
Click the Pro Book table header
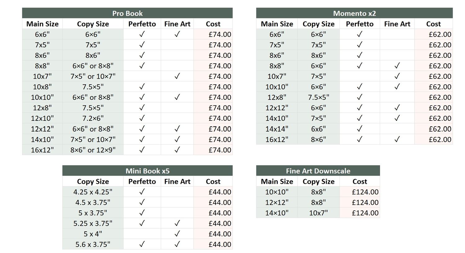pyautogui.click(x=127, y=13)
